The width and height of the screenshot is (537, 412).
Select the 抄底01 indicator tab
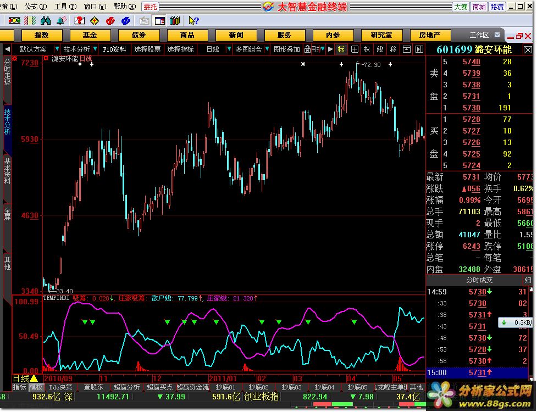pos(225,387)
